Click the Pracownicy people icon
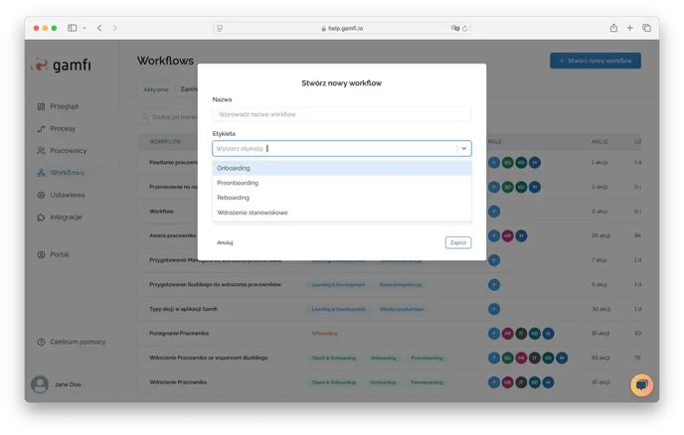 (x=41, y=150)
